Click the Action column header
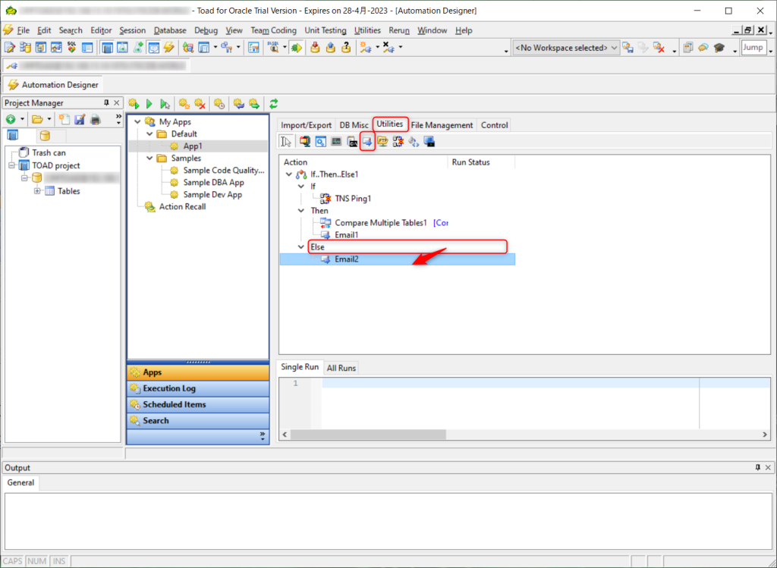Image resolution: width=777 pixels, height=568 pixels. [x=363, y=162]
